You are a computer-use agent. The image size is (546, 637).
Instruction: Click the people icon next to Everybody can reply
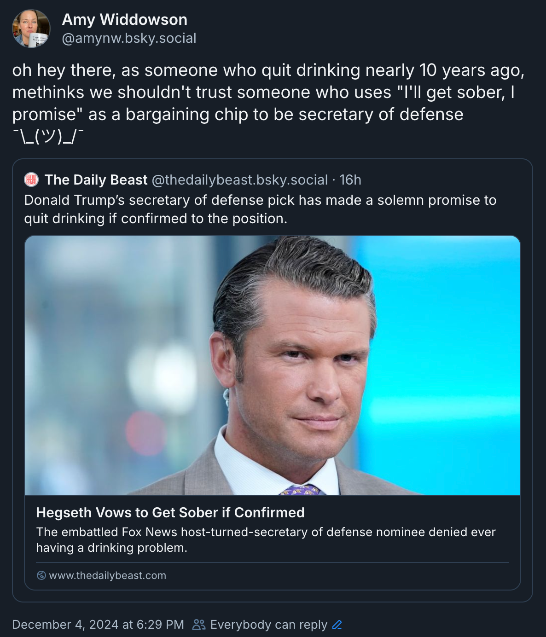tap(199, 625)
